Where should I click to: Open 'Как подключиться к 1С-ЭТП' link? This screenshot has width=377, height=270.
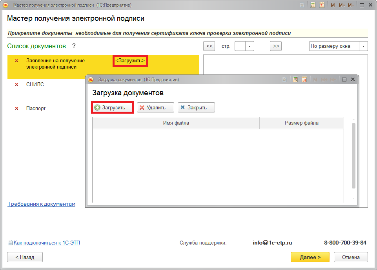(47, 243)
